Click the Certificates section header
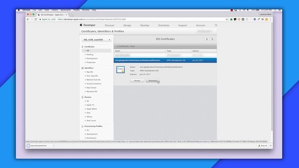299x168 pixels. point(89,47)
